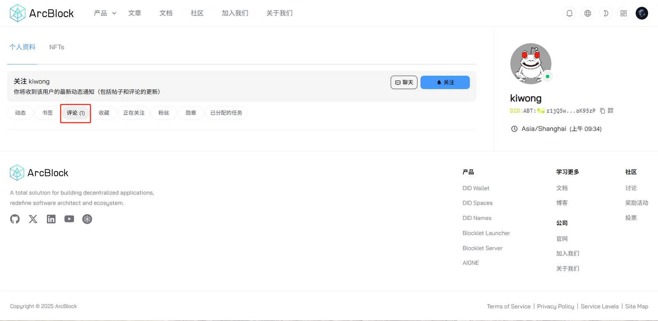Click the ArcBlock footer logo

pos(39,173)
